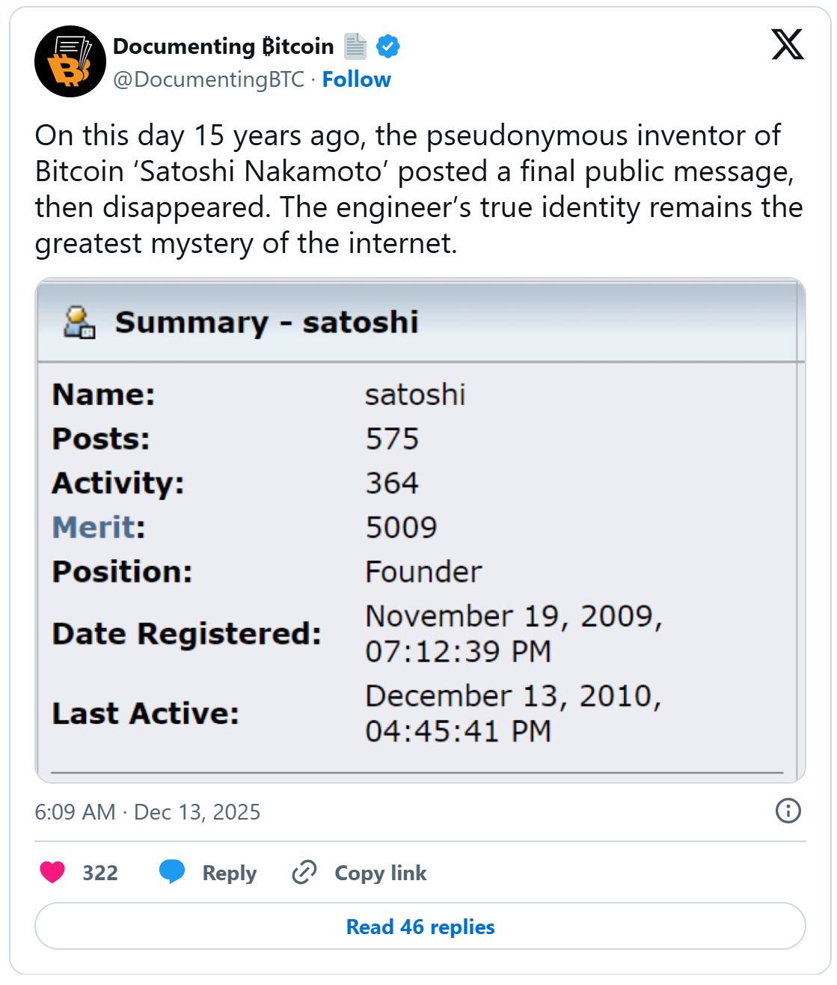Click the page emoji next to name
Screen dimensions: 837x985
pyautogui.click(x=355, y=46)
